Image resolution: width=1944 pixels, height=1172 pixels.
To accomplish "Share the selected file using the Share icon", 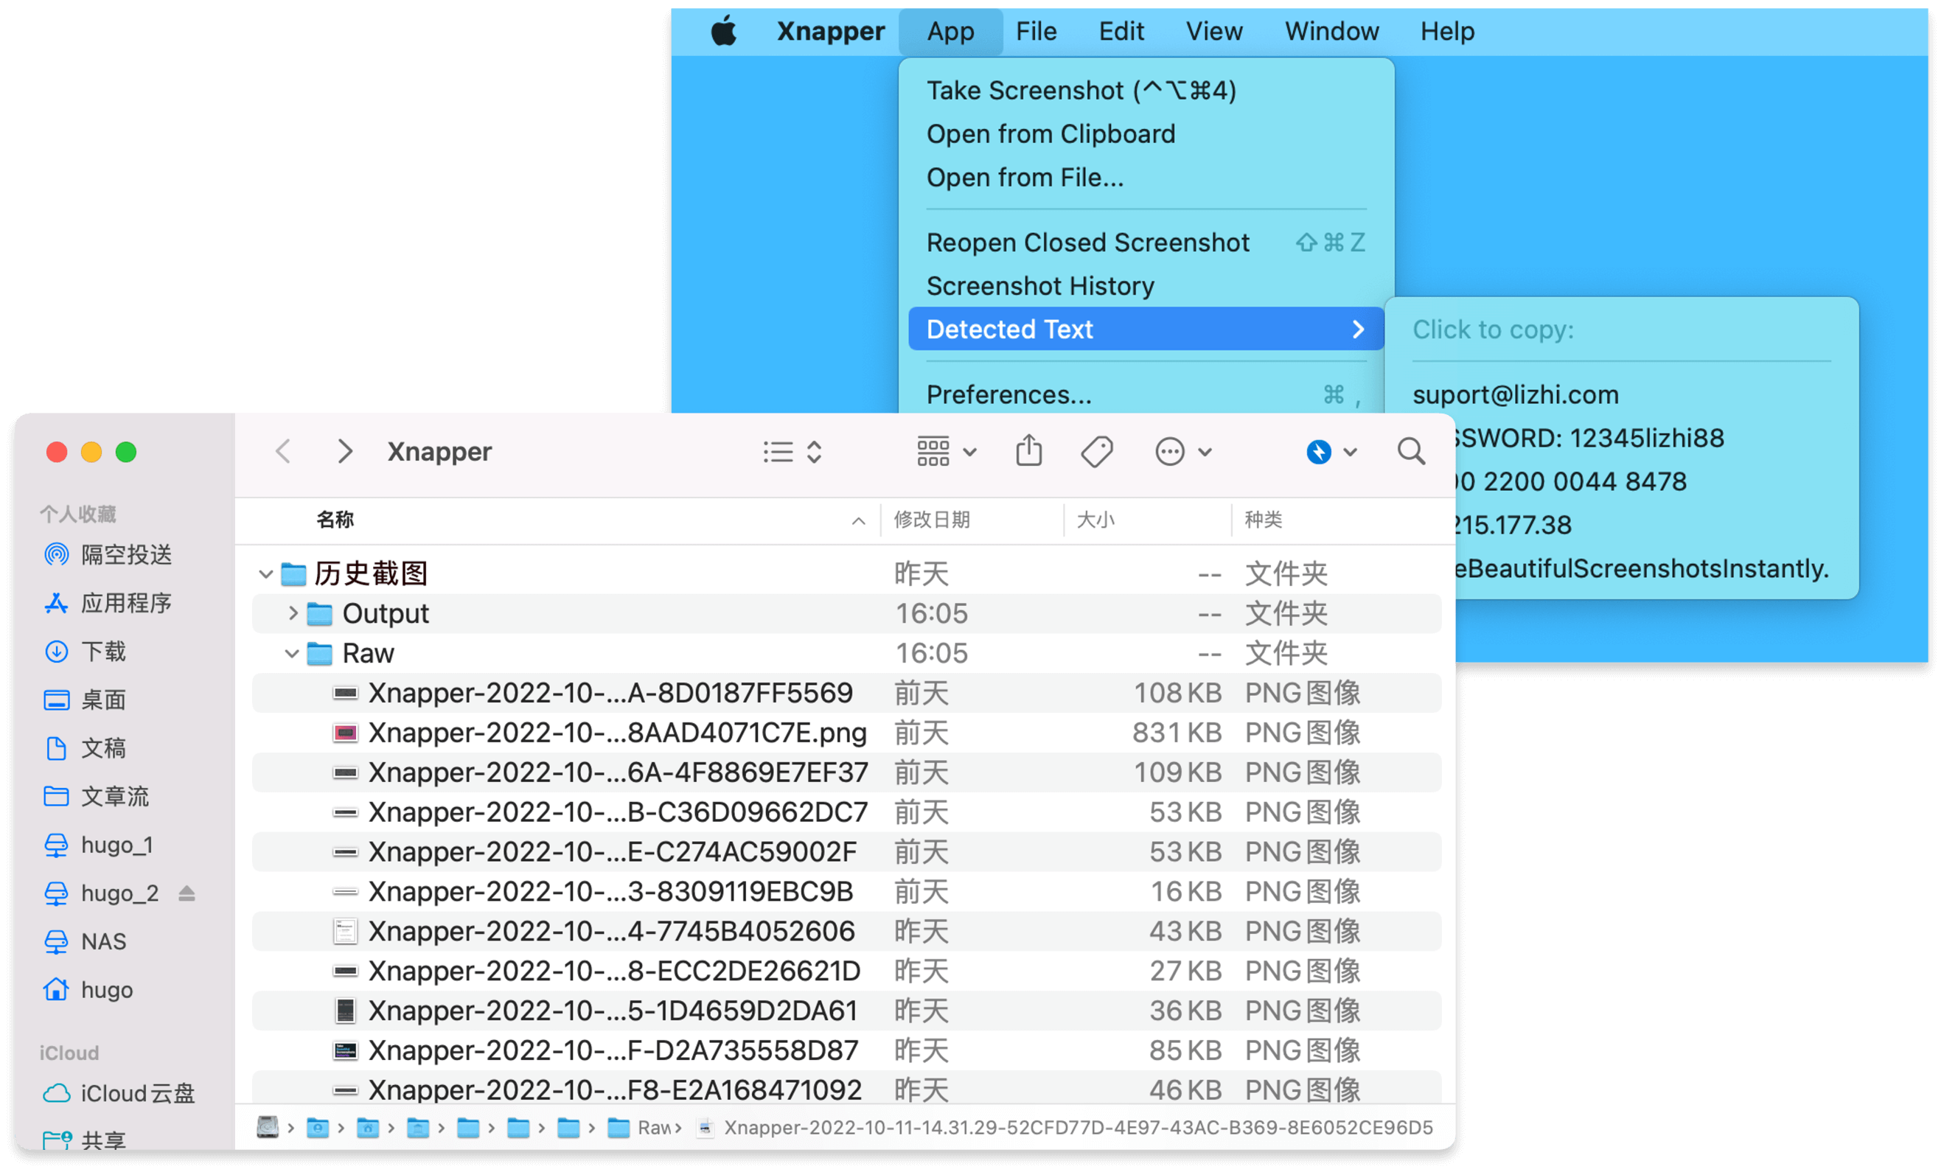I will point(1029,451).
